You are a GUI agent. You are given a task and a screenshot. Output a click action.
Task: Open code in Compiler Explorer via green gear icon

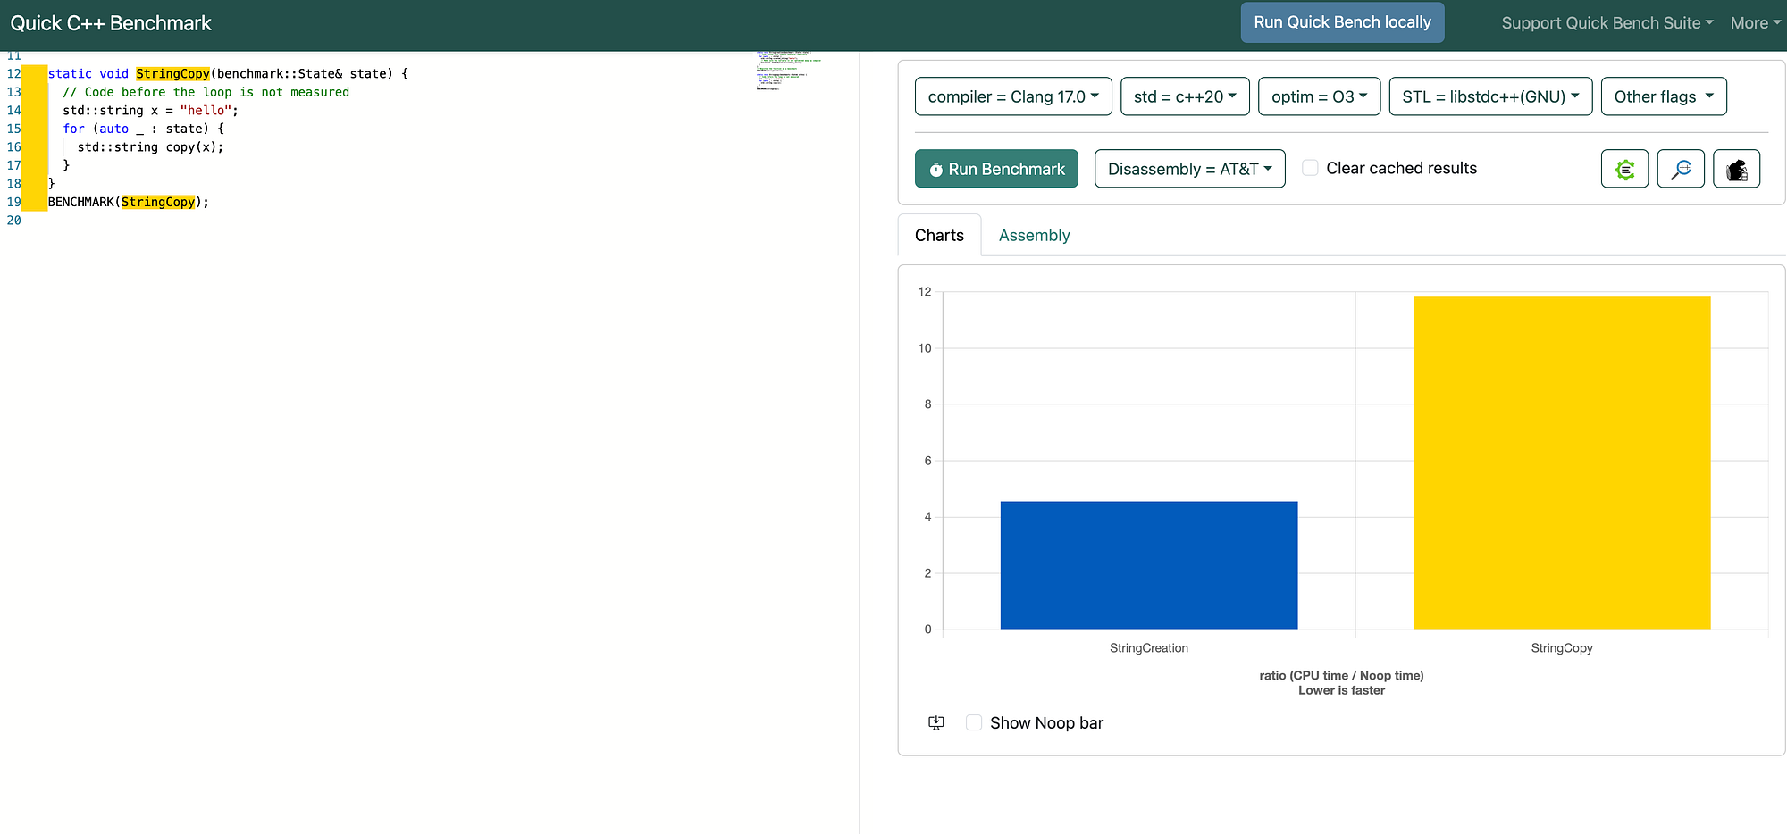tap(1624, 169)
